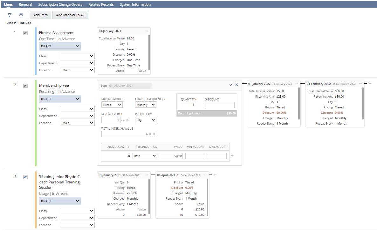
Task: Click the Total Interval Value field
Action: [x=129, y=134]
